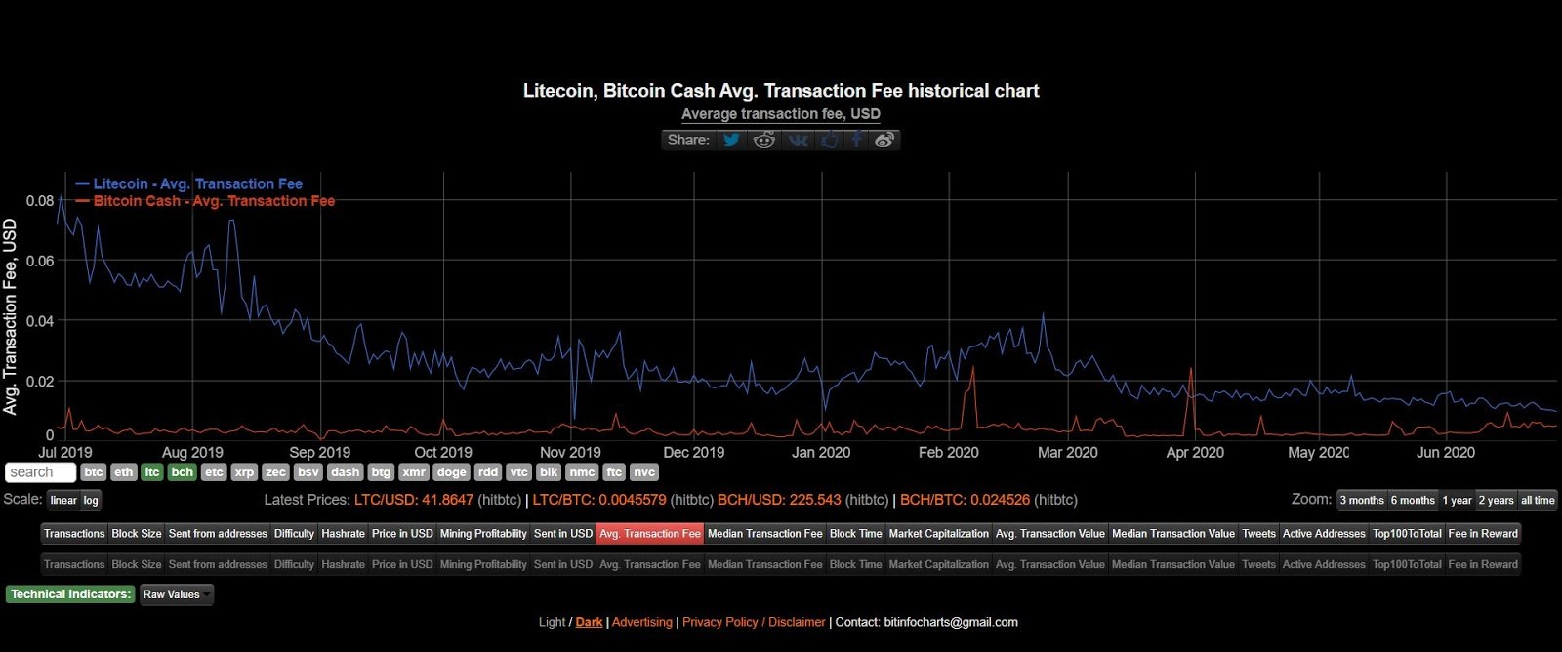The width and height of the screenshot is (1562, 652).
Task: Share chart via Weibo icon
Action: pos(884,140)
